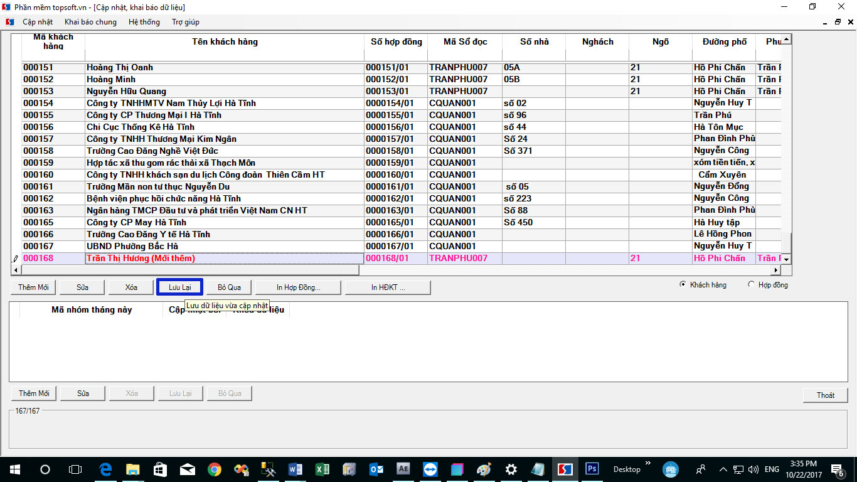Click the Tên khách hàng column header

coord(225,42)
